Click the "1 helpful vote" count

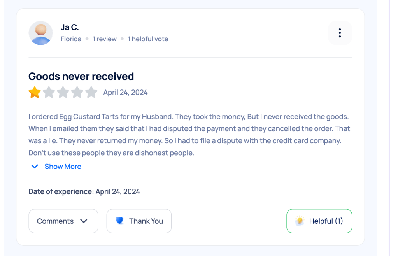(x=148, y=39)
